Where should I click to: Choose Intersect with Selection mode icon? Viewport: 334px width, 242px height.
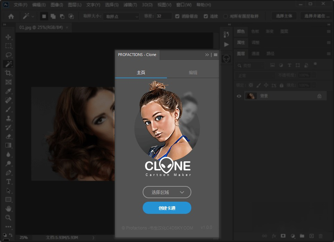[x=71, y=16]
